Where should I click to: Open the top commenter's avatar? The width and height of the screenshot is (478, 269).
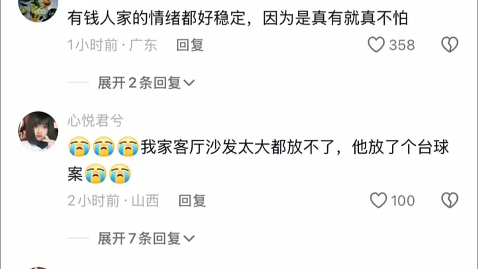(38, 9)
